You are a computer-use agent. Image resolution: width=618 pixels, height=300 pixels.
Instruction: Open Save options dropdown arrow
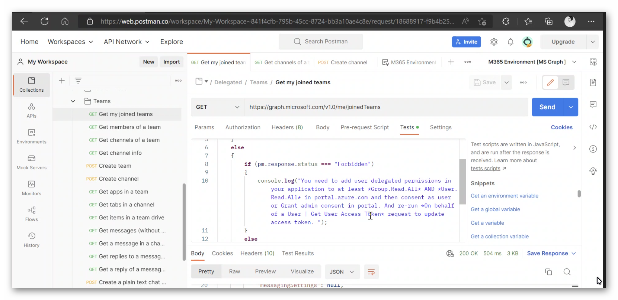[x=506, y=82]
